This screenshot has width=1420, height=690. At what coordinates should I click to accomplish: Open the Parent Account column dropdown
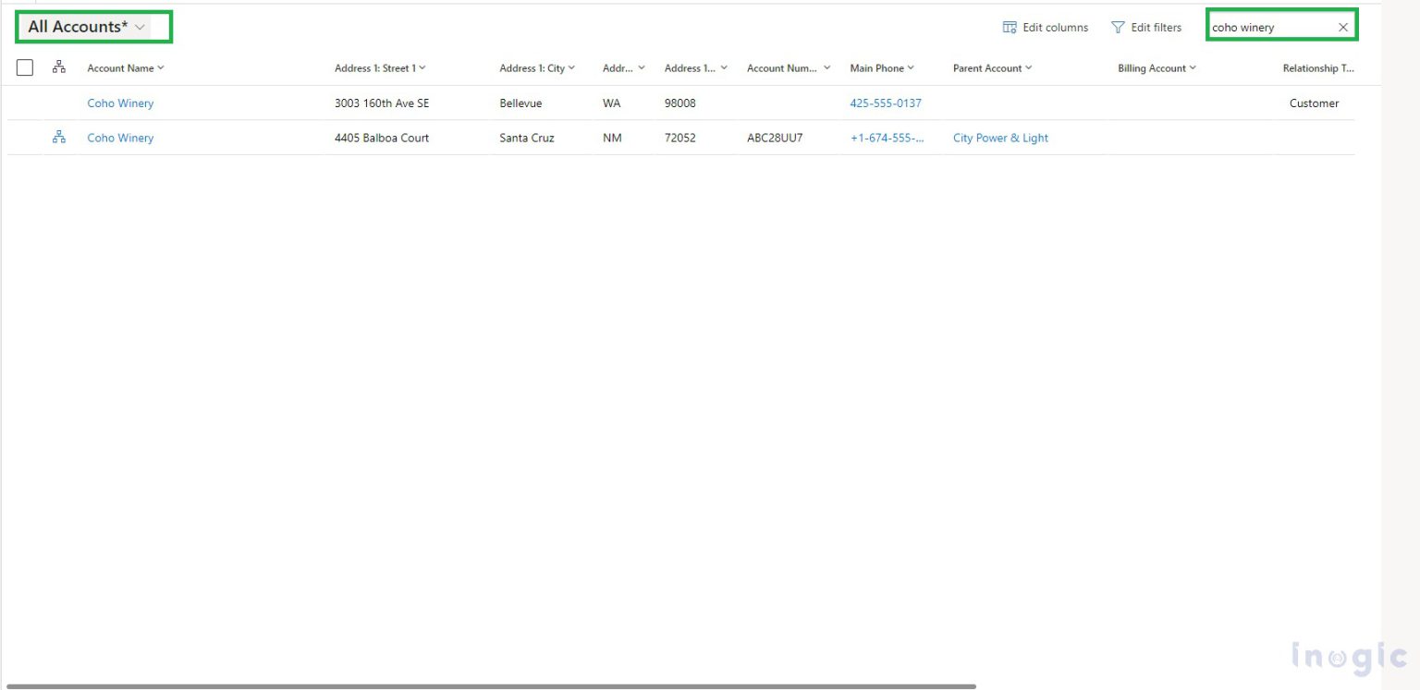pos(1029,67)
